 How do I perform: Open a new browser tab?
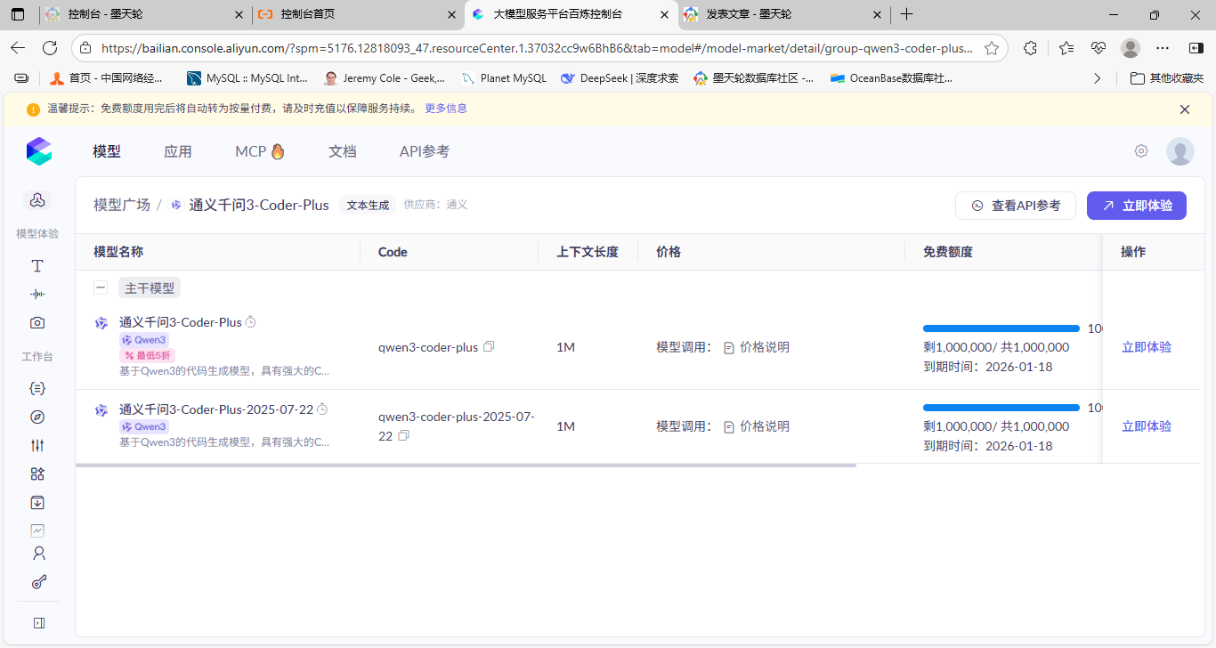[x=906, y=14]
